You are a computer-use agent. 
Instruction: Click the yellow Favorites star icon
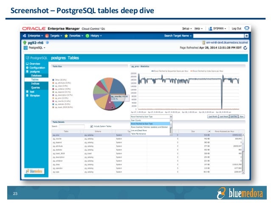click(x=66, y=36)
